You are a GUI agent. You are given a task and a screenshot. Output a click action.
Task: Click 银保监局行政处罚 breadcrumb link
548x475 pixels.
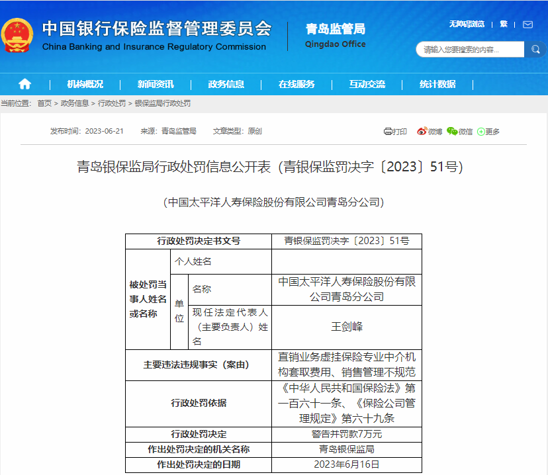163,104
